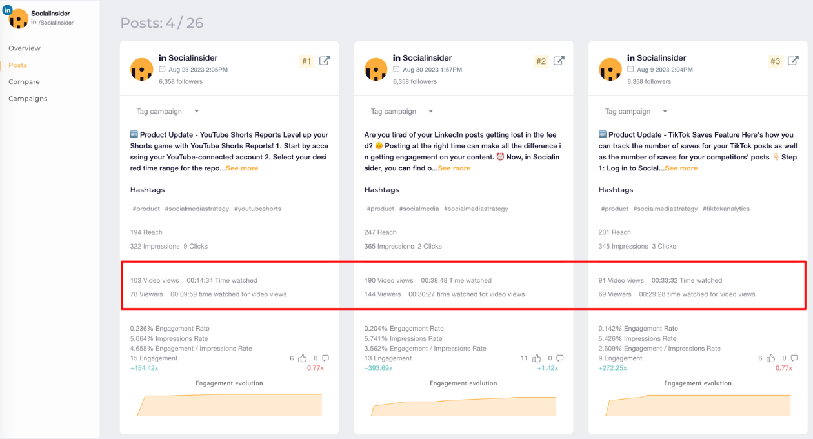Click the 0.236% Engagement Rate line
Screen dimensions: 813x439
(x=170, y=329)
